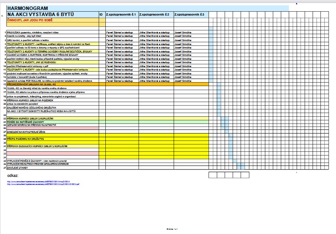Click the 'odkaz:' label
The image size is (336, 234).
point(13,176)
